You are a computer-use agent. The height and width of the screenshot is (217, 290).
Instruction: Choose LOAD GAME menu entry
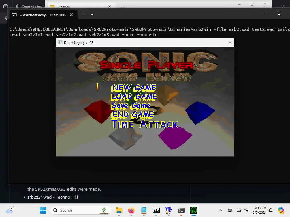[134, 97]
